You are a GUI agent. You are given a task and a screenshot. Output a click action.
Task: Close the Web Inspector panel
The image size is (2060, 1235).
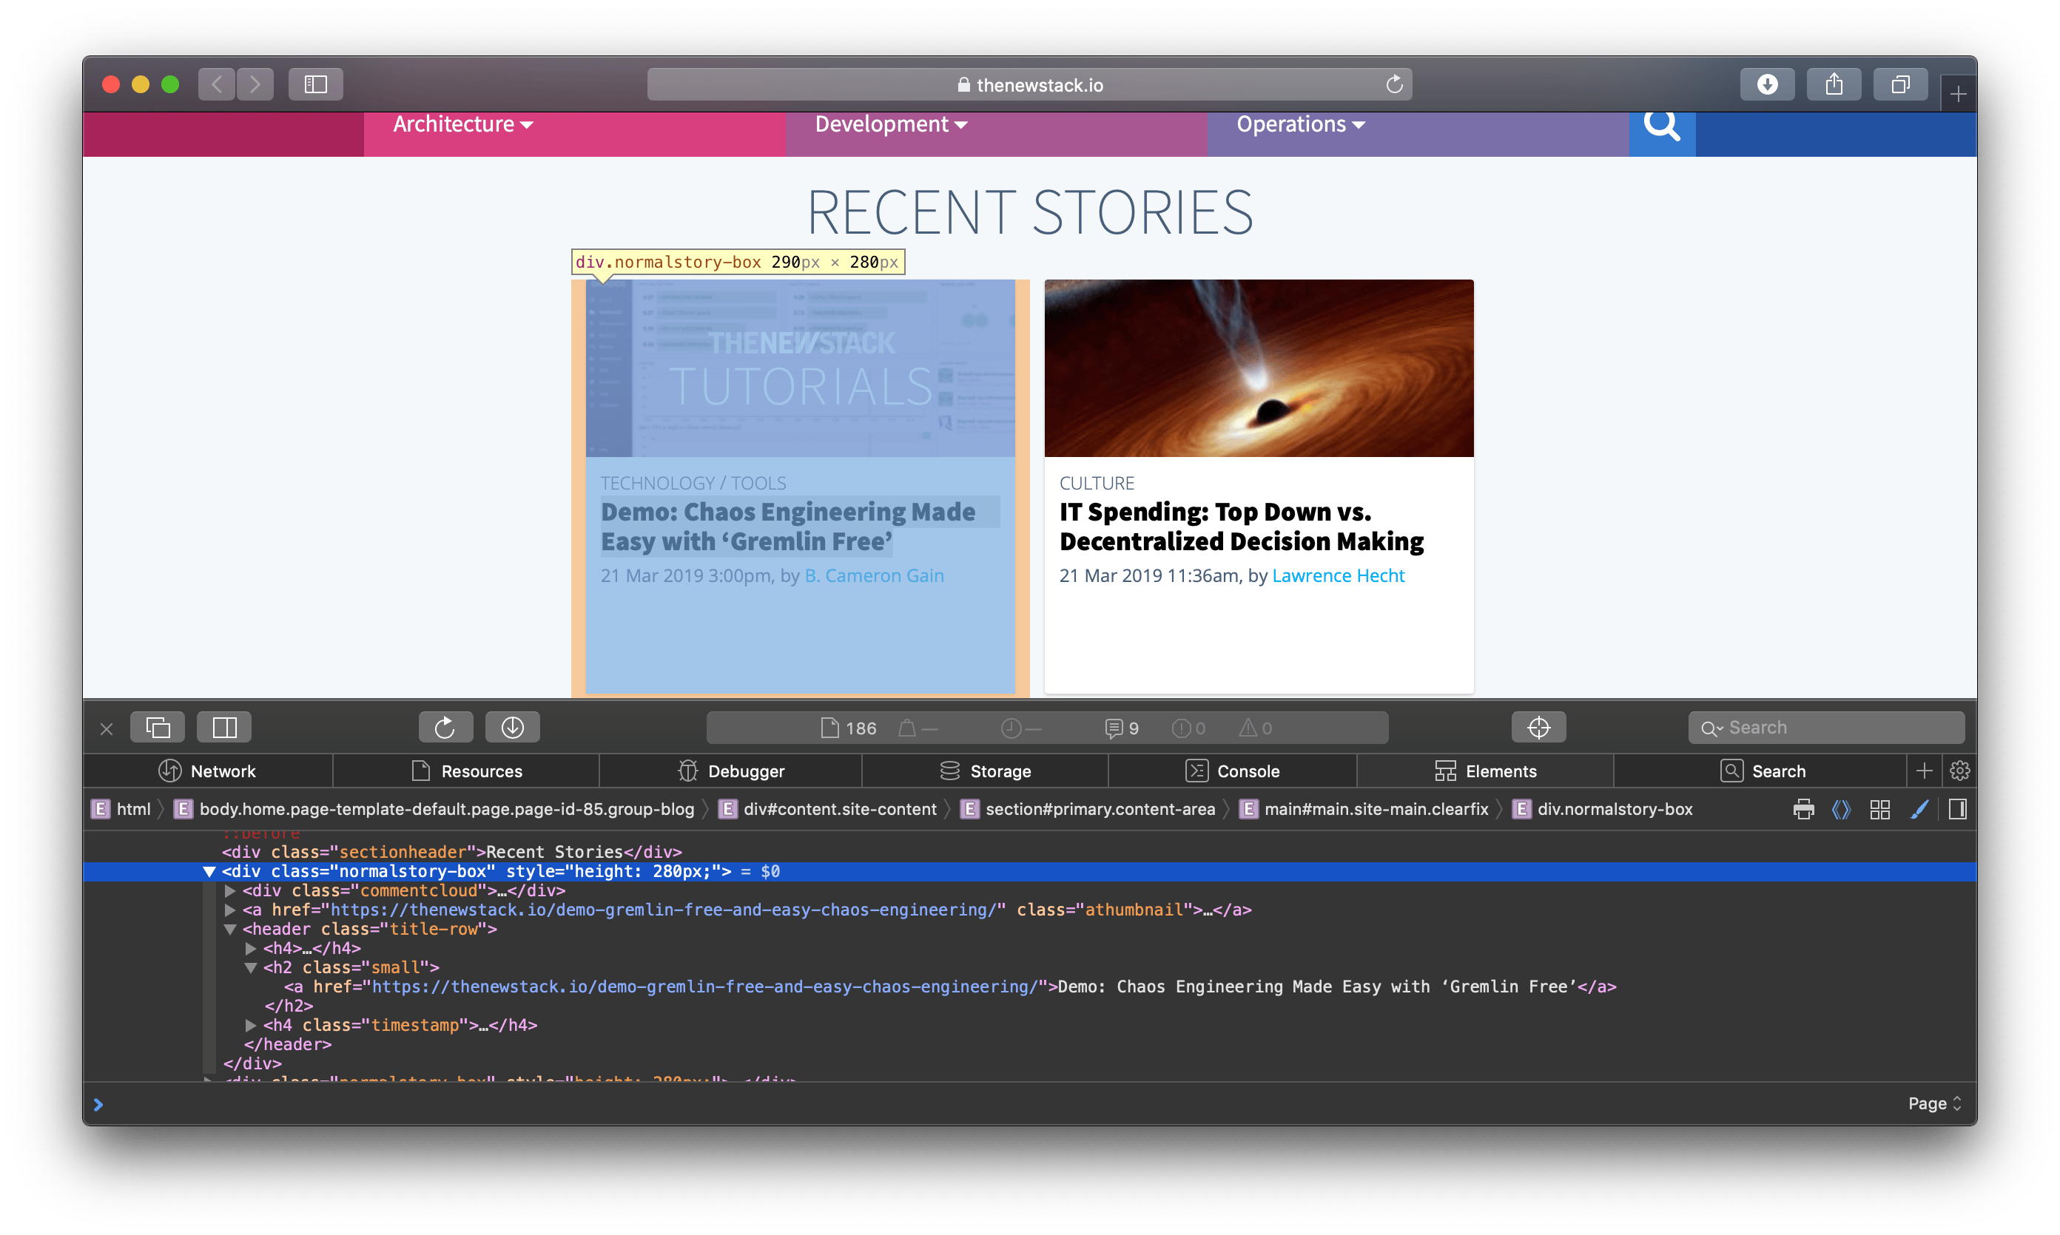pos(107,728)
